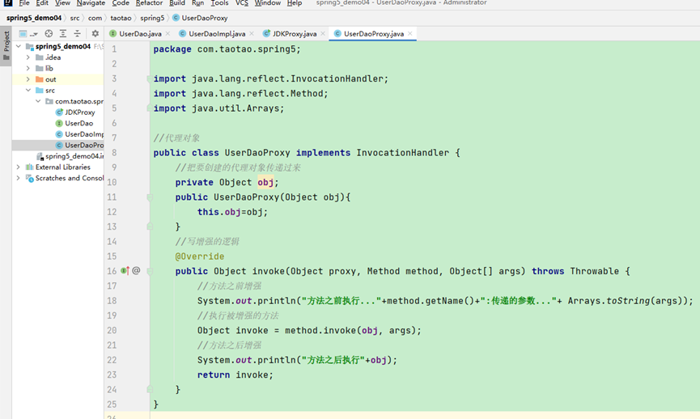Click com in the breadcrumb bar
This screenshot has height=419, width=700.
point(95,18)
